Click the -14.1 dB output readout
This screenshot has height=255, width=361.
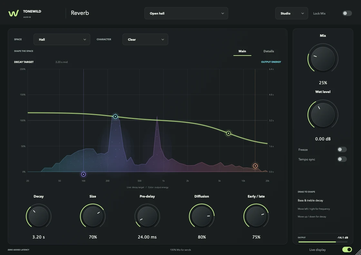tap(343, 238)
